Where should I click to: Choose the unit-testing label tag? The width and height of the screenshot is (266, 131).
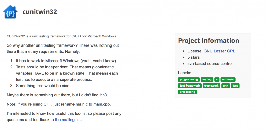[188, 92]
